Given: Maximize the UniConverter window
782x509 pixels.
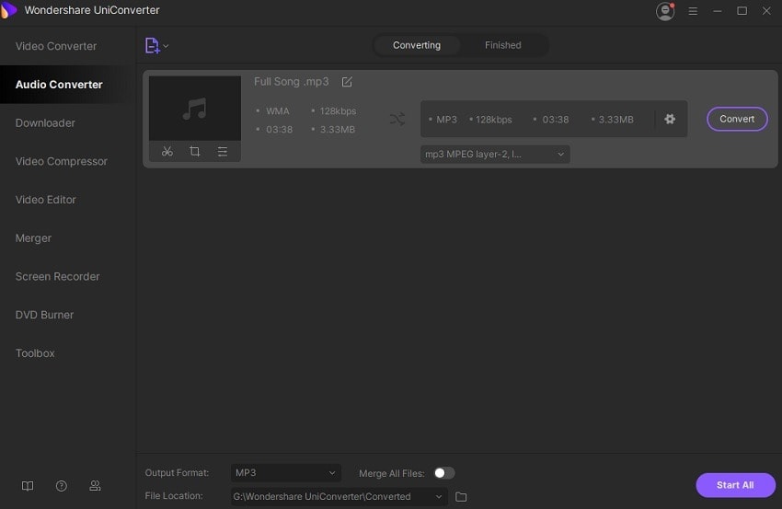Looking at the screenshot, I should click(x=742, y=10).
